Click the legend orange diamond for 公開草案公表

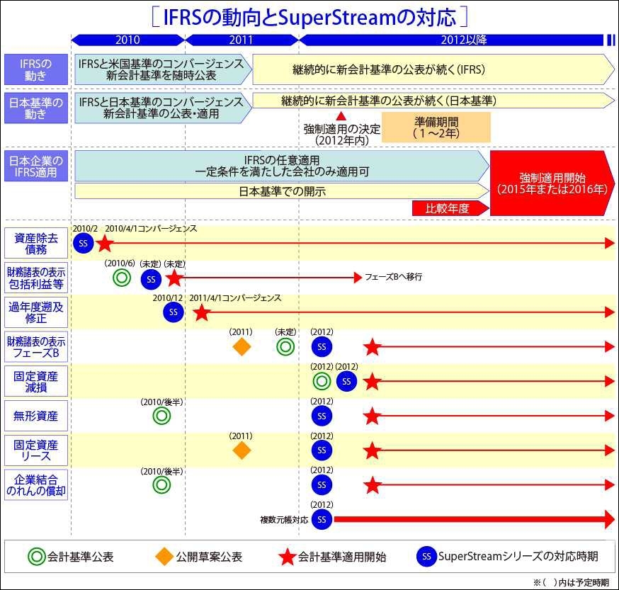click(164, 557)
